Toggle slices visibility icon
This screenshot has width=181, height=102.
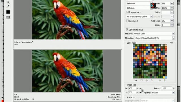click(x=8, y=17)
